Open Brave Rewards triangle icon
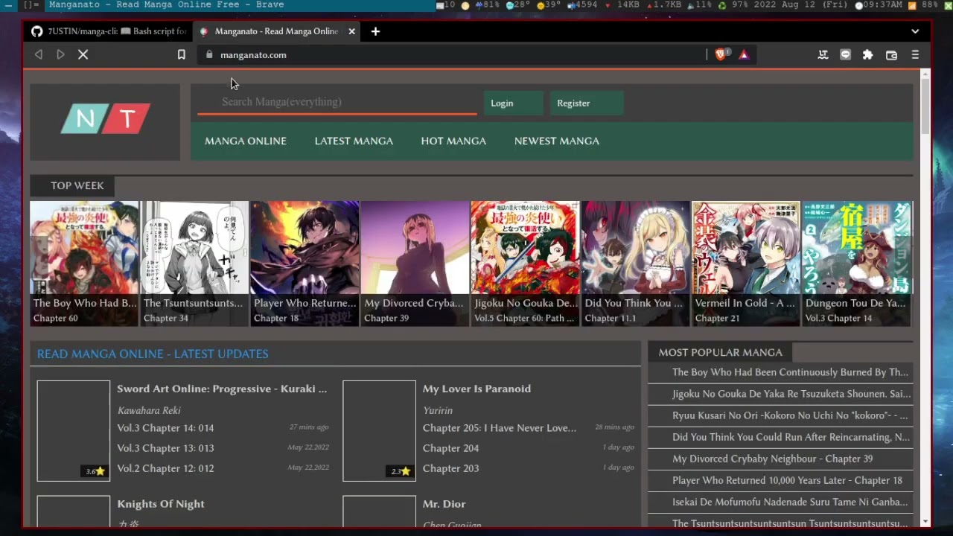Screen dimensions: 953x536 tap(744, 54)
